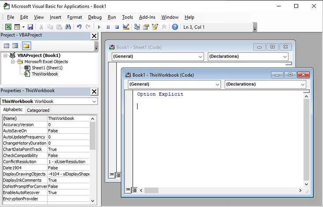Select the Date1904 property row

tap(46, 168)
